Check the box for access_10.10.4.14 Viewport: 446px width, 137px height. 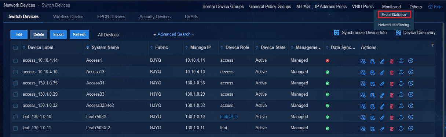tap(15, 61)
